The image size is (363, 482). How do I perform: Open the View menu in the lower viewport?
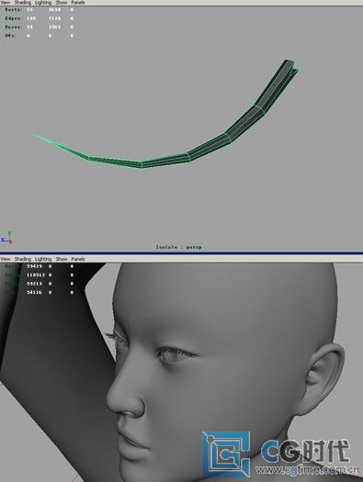6,259
